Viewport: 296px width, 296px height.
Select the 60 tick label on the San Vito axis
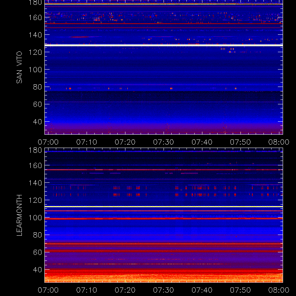(x=37, y=104)
